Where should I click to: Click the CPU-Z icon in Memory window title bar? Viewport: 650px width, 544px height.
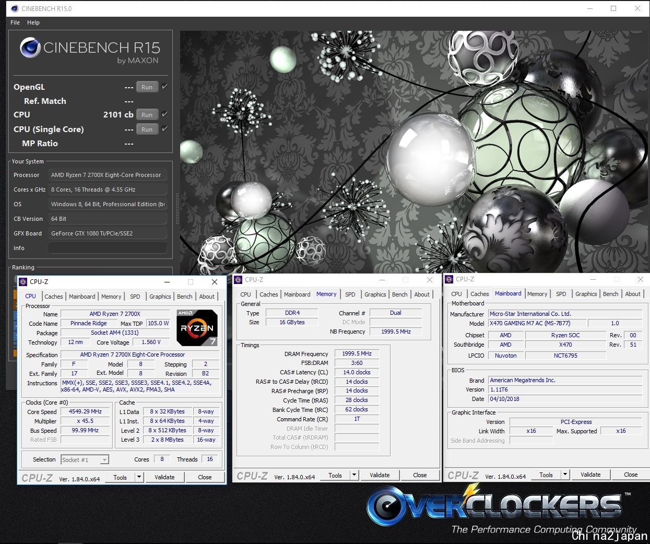pos(238,279)
